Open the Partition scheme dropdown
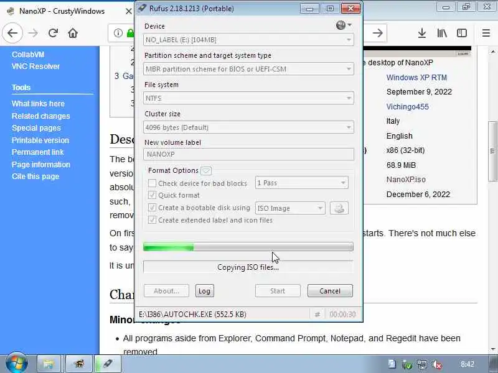This screenshot has height=373, width=498. coord(248,69)
